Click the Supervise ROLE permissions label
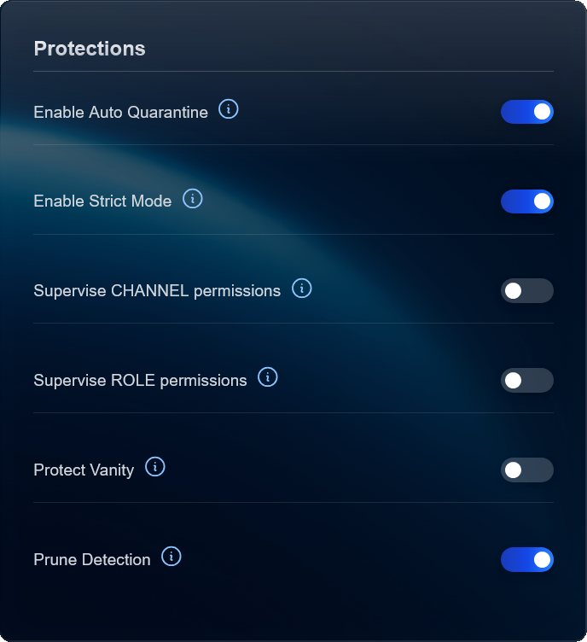 (x=140, y=381)
